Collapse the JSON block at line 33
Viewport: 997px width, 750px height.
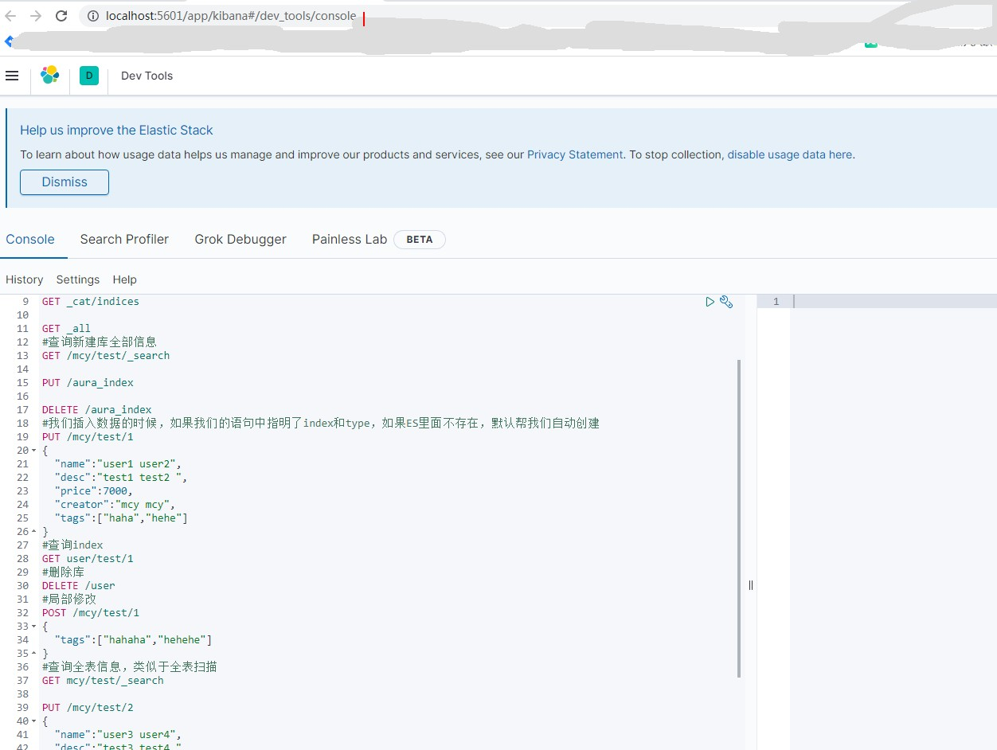click(x=33, y=627)
